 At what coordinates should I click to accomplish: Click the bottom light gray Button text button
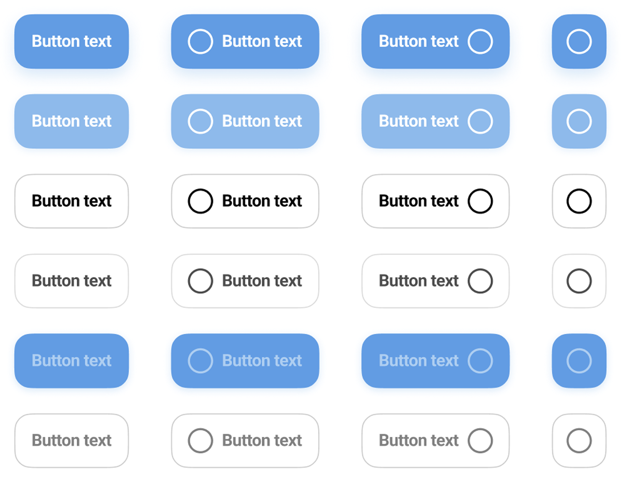coord(71,440)
